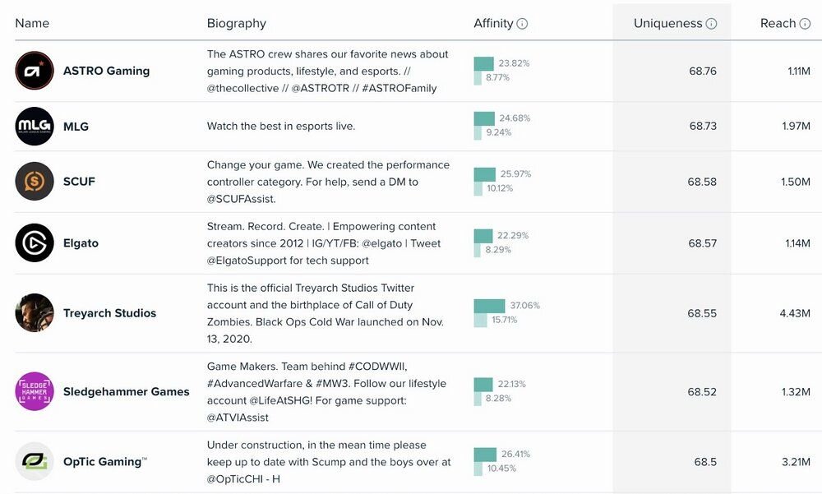
Task: Open the Sledgehammer Games purple logo
Action: click(x=35, y=391)
